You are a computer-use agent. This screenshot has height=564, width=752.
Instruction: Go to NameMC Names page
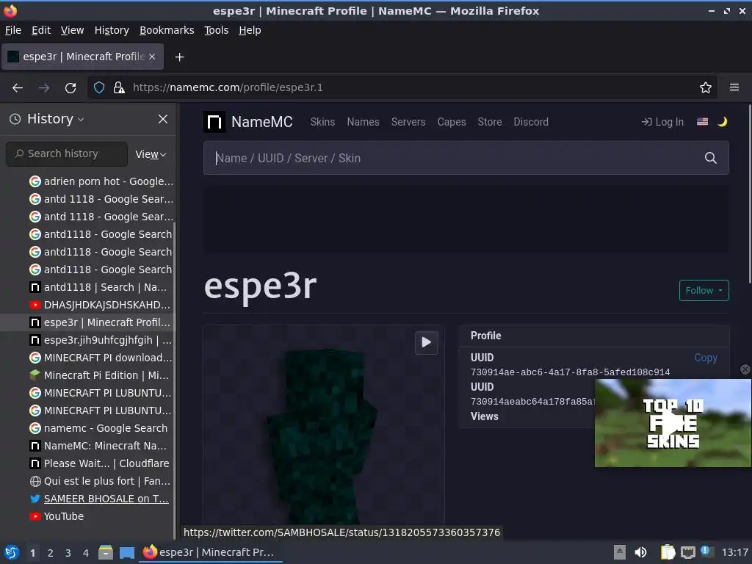(363, 122)
